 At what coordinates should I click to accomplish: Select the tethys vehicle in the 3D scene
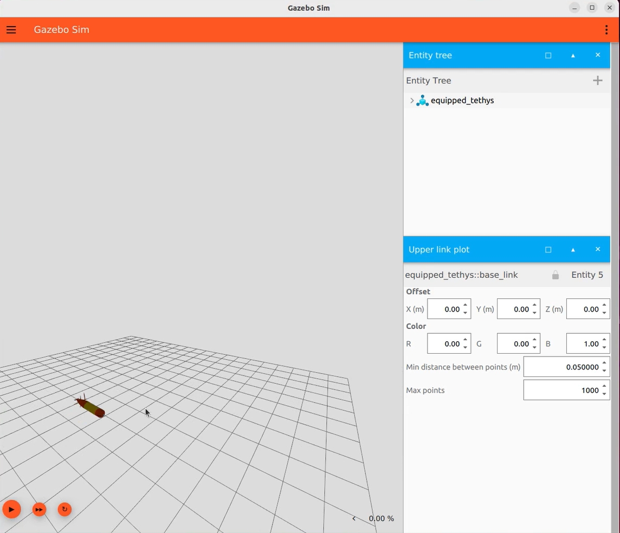[x=91, y=407]
